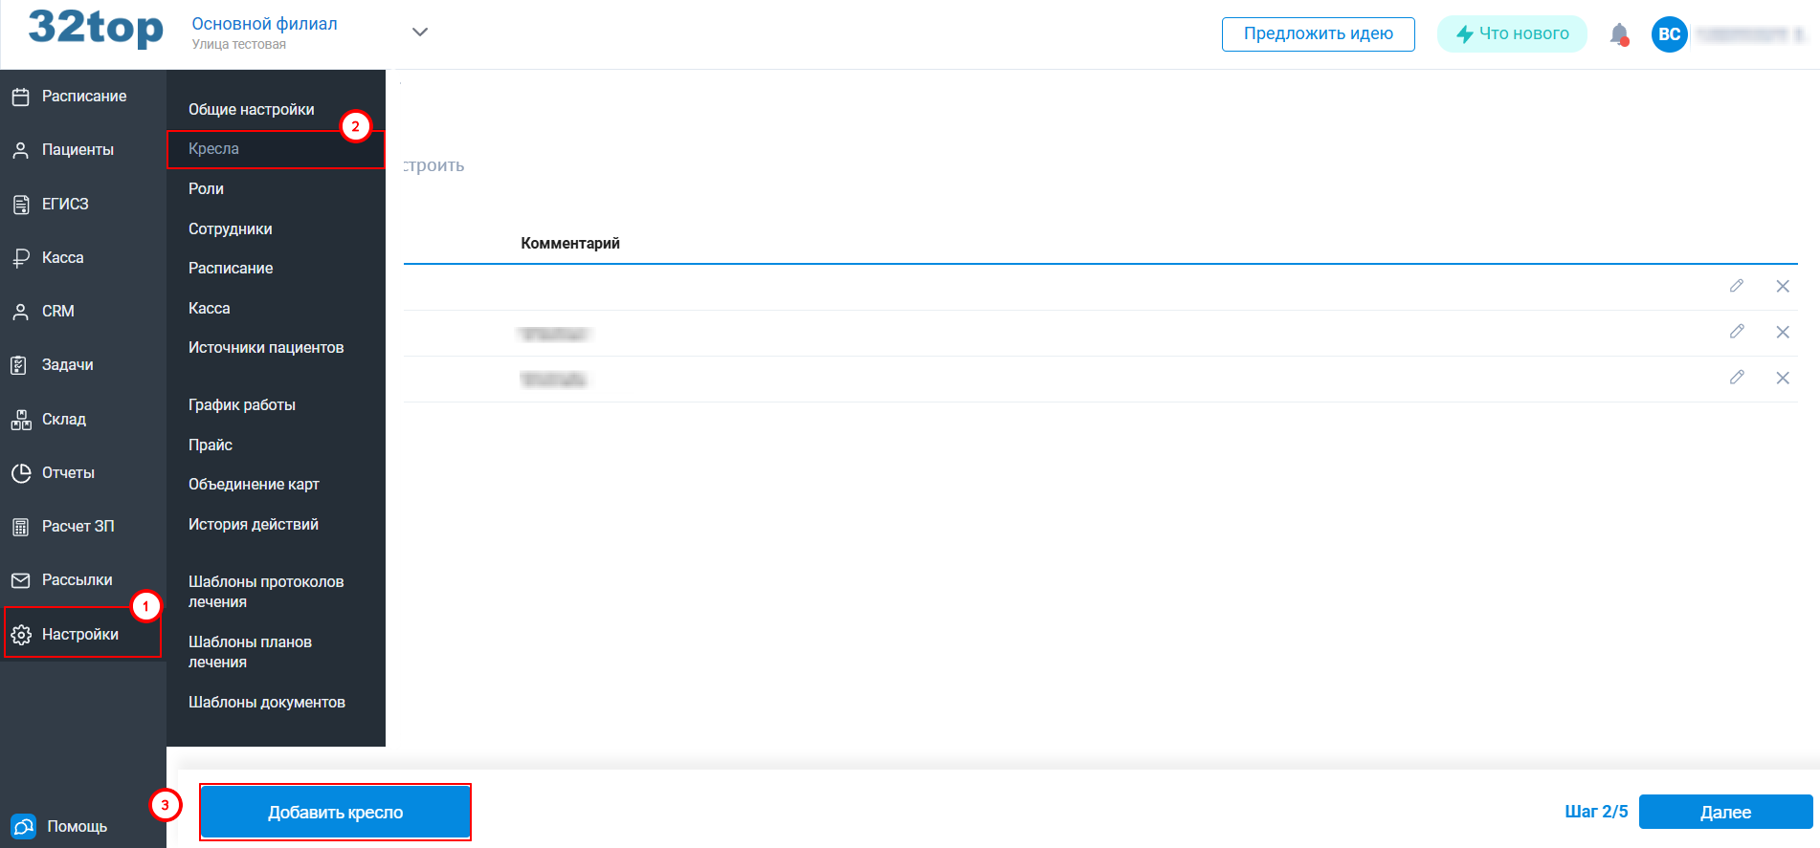
Task: Expand the branch selector chevron
Action: coord(419,33)
